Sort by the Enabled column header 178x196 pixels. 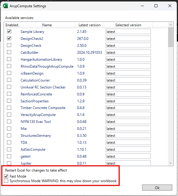(x=12, y=25)
